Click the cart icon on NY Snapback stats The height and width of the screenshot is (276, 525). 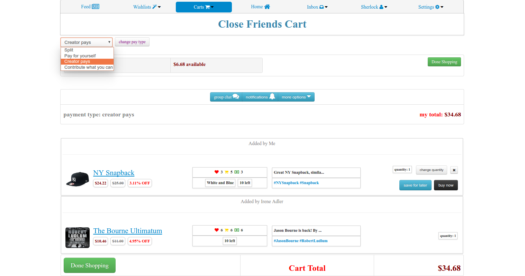227,172
